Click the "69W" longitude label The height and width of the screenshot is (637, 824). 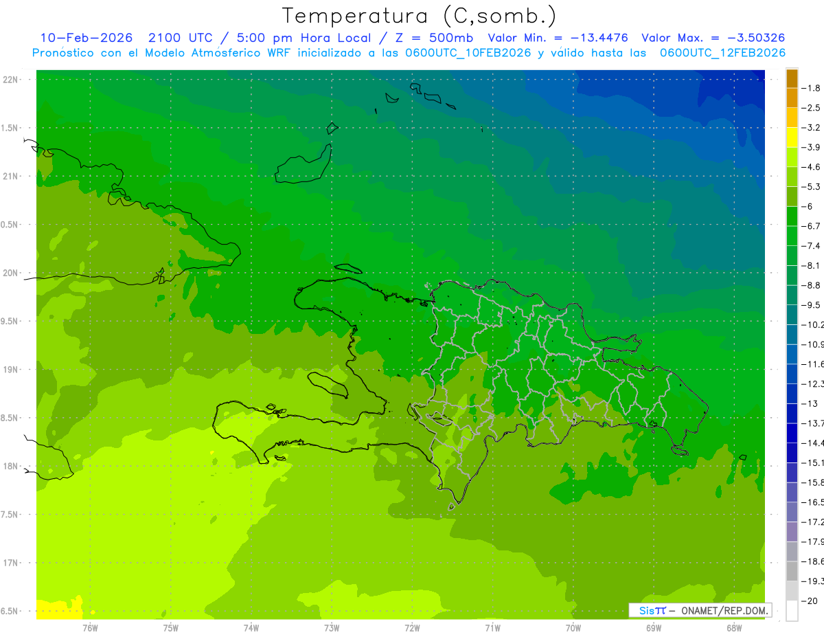(654, 628)
